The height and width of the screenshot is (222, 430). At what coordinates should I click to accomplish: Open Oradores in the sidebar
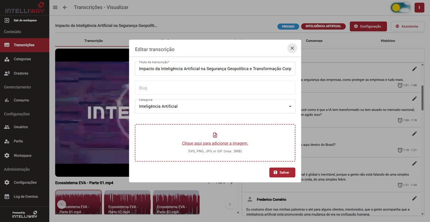coord(21,73)
